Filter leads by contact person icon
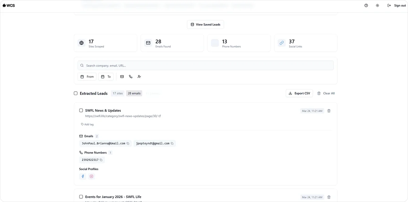This screenshot has width=408, height=202. coord(139,77)
